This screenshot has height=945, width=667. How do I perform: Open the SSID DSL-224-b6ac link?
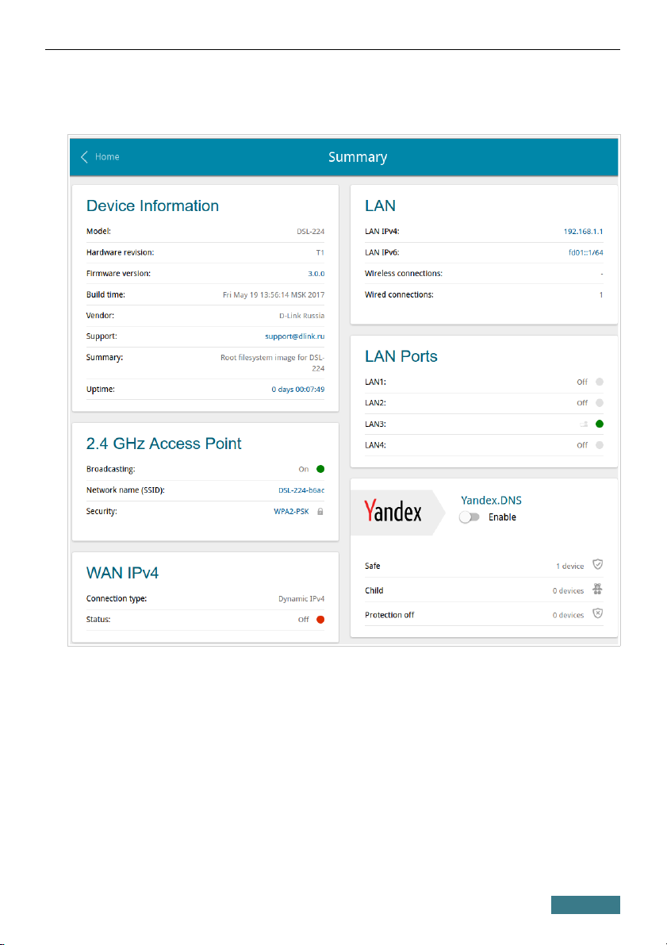point(301,490)
